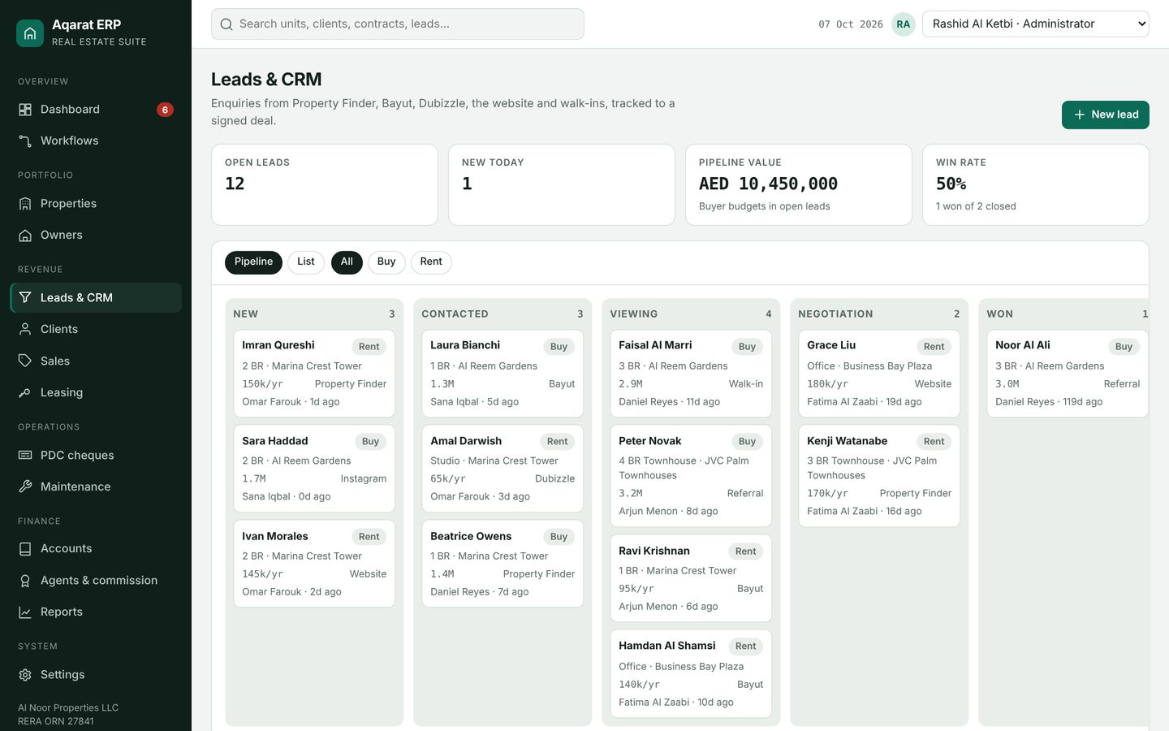Switch to List view
This screenshot has height=731, width=1169.
pos(306,262)
